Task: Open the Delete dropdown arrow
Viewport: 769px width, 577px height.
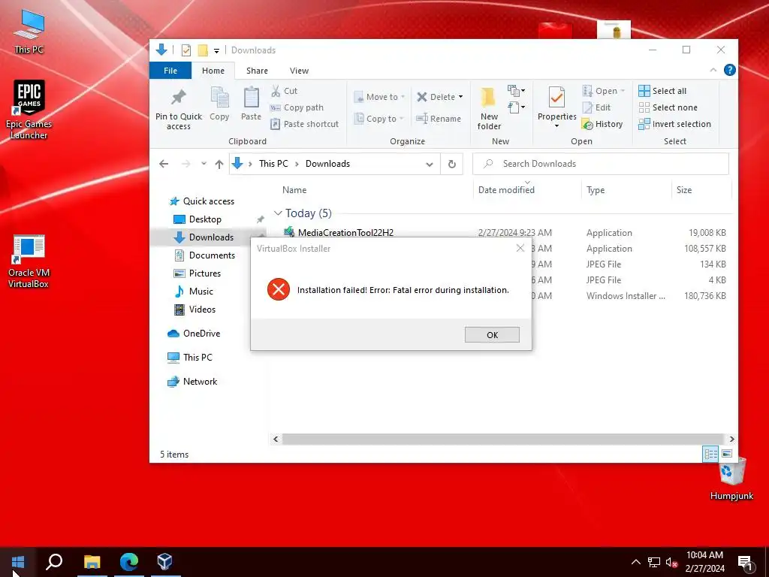Action: [460, 97]
